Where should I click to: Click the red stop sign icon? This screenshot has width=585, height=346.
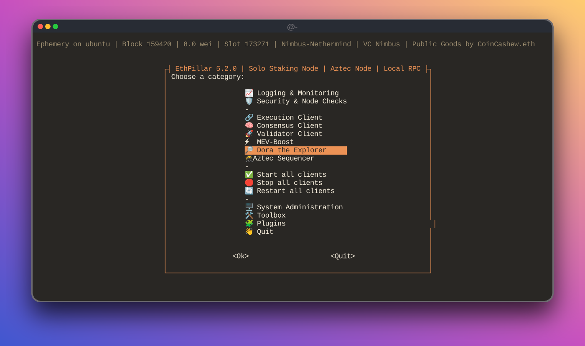point(249,183)
